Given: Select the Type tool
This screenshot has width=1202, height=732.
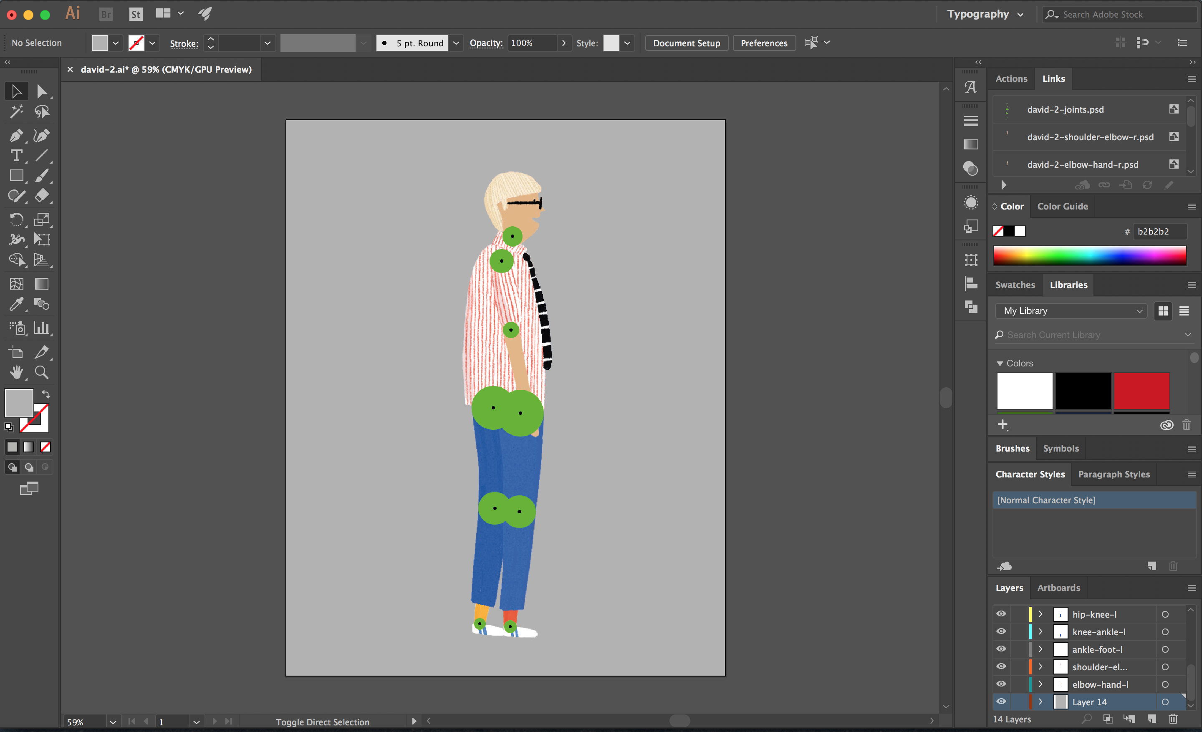Looking at the screenshot, I should pos(16,156).
